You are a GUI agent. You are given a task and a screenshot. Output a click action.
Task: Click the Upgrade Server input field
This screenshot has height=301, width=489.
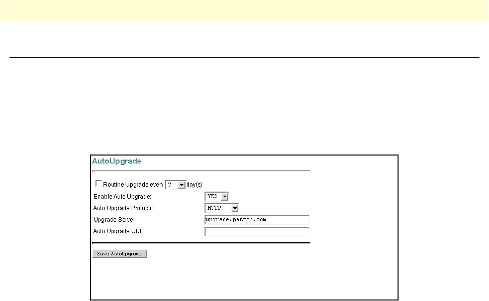coord(257,220)
